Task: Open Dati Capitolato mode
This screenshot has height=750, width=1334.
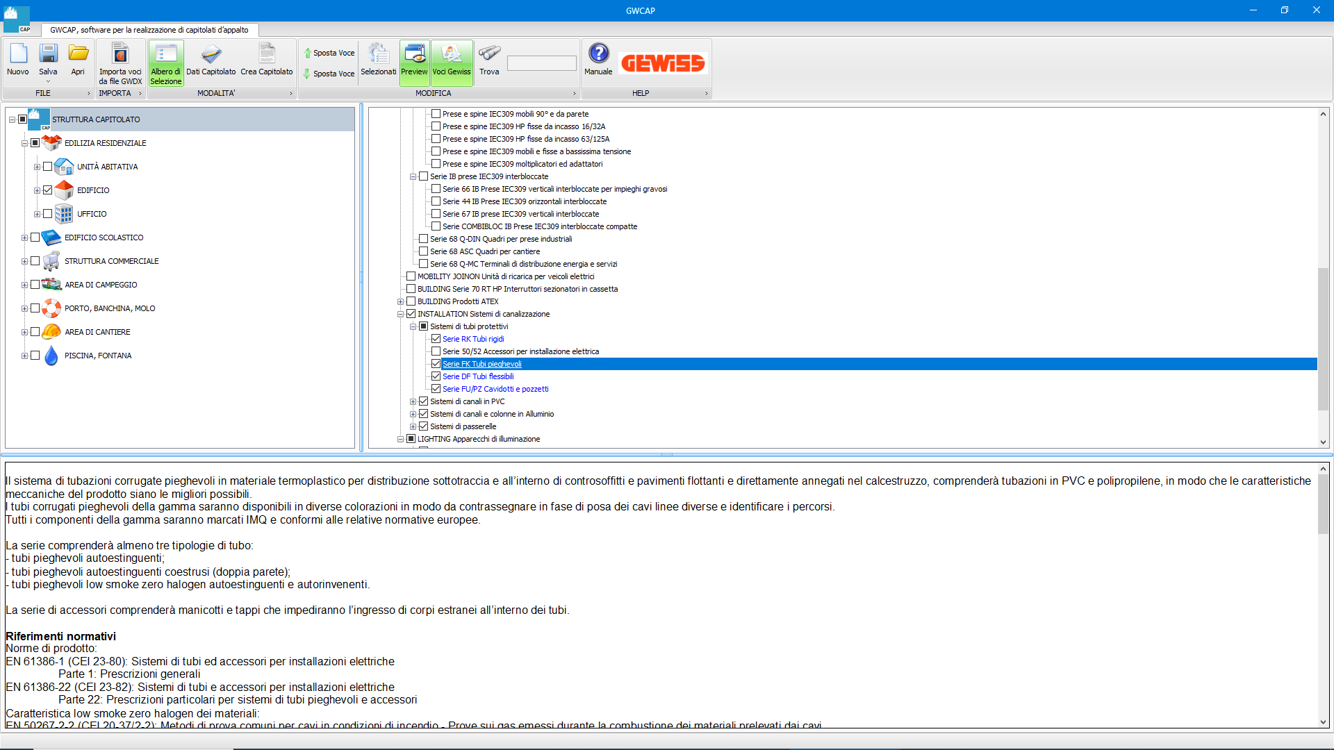Action: pos(211,59)
